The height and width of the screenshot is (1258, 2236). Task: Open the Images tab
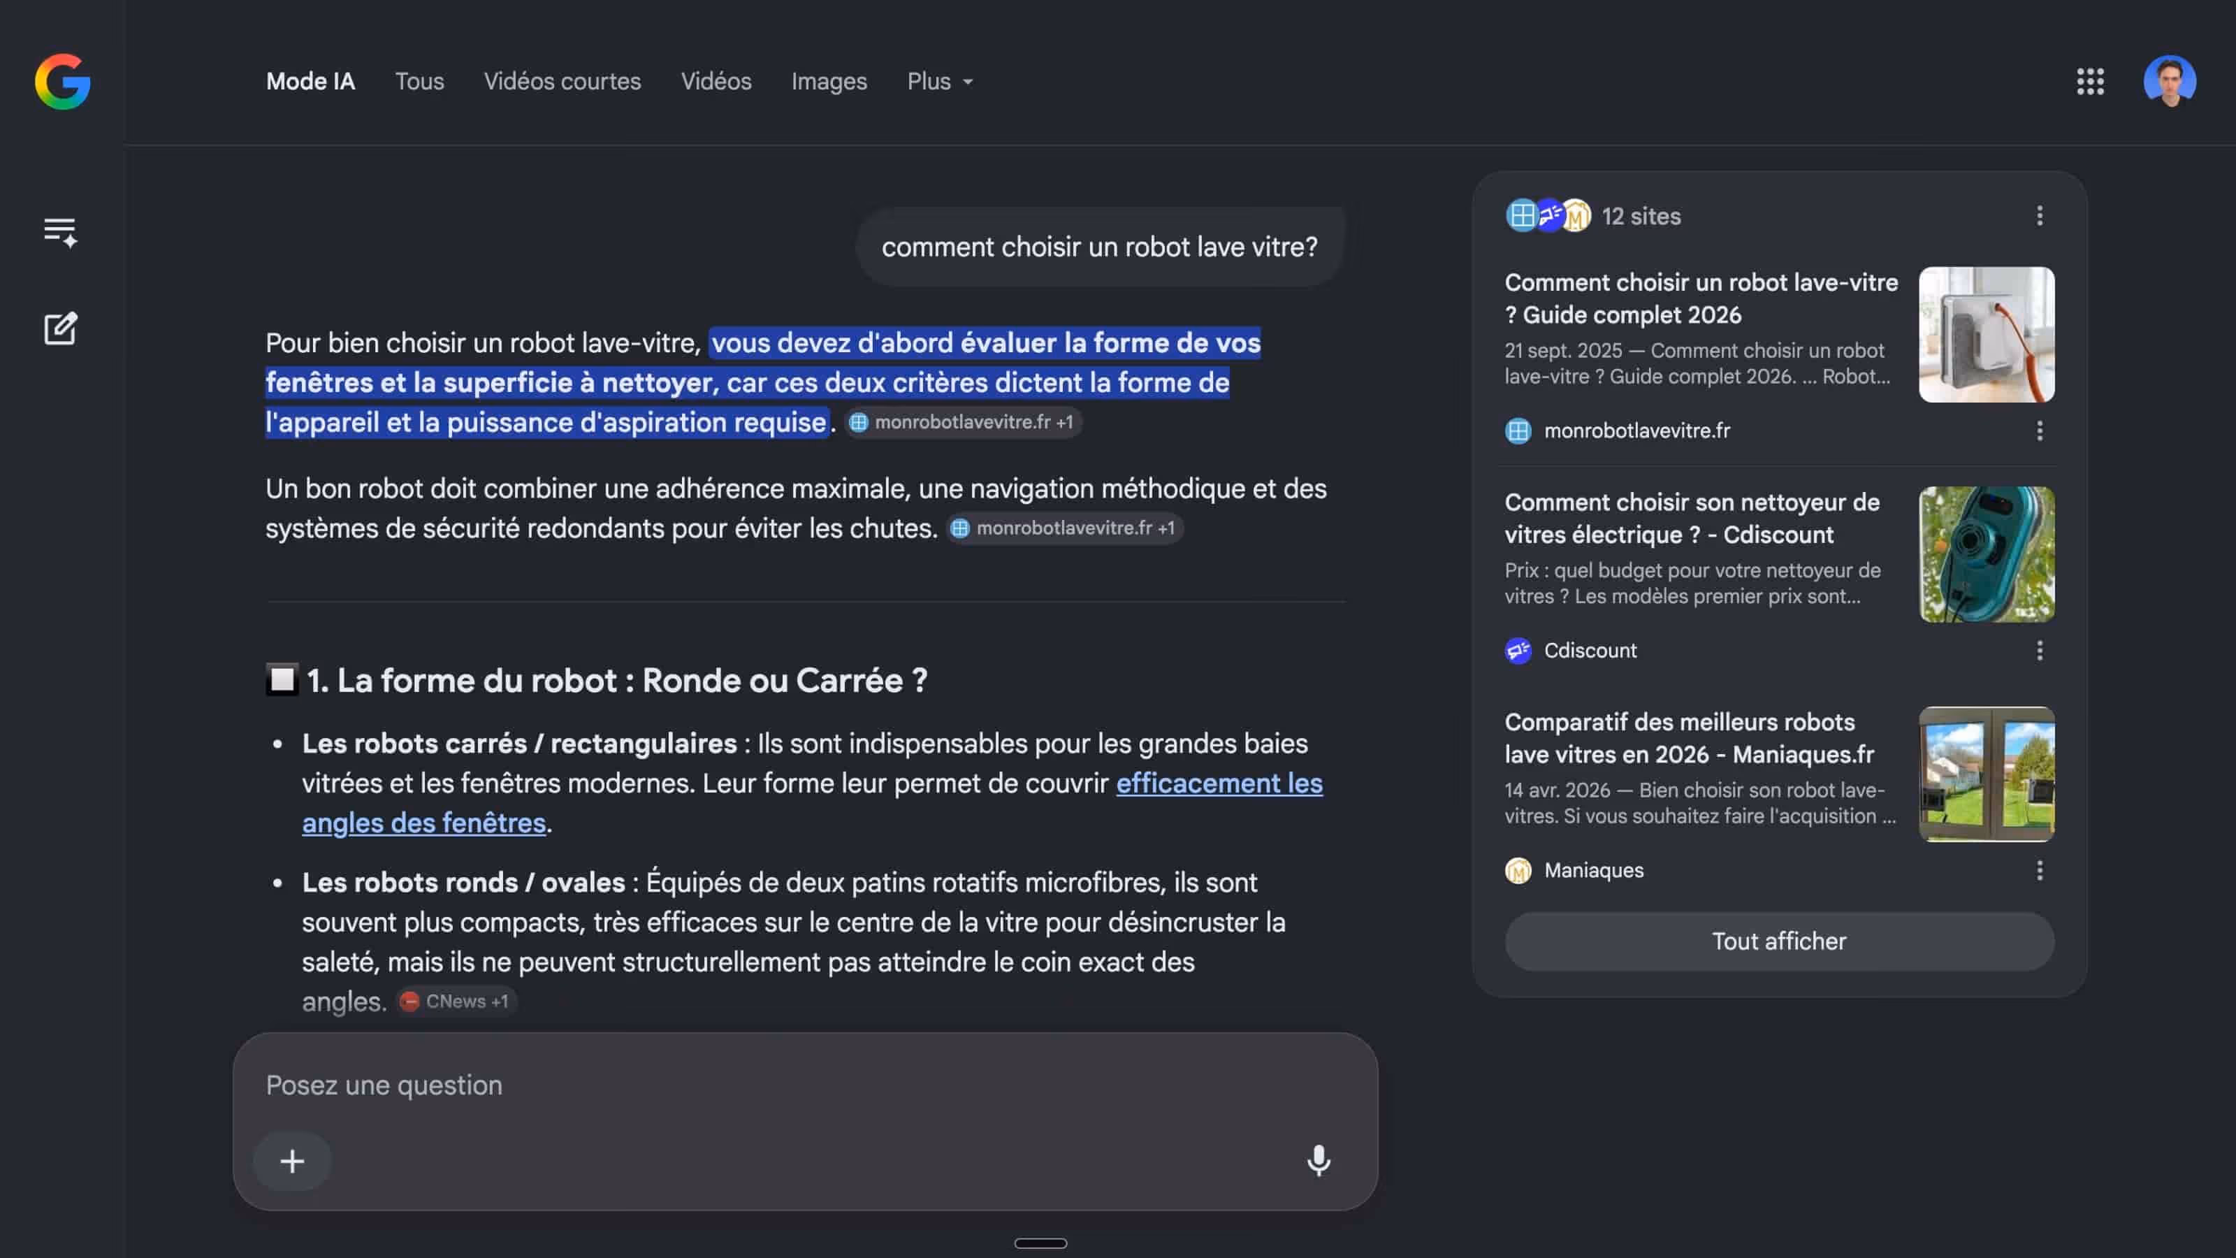(x=829, y=82)
